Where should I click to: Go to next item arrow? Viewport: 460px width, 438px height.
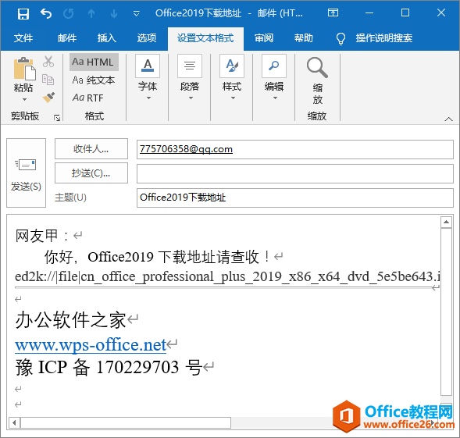114,13
